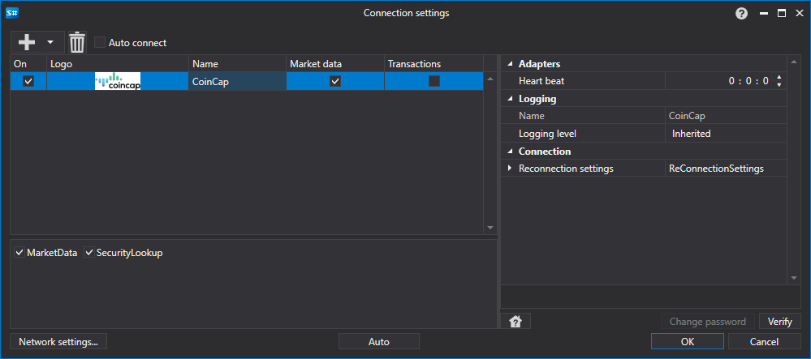The height and width of the screenshot is (359, 811).
Task: Open Network settings...
Action: pos(58,341)
